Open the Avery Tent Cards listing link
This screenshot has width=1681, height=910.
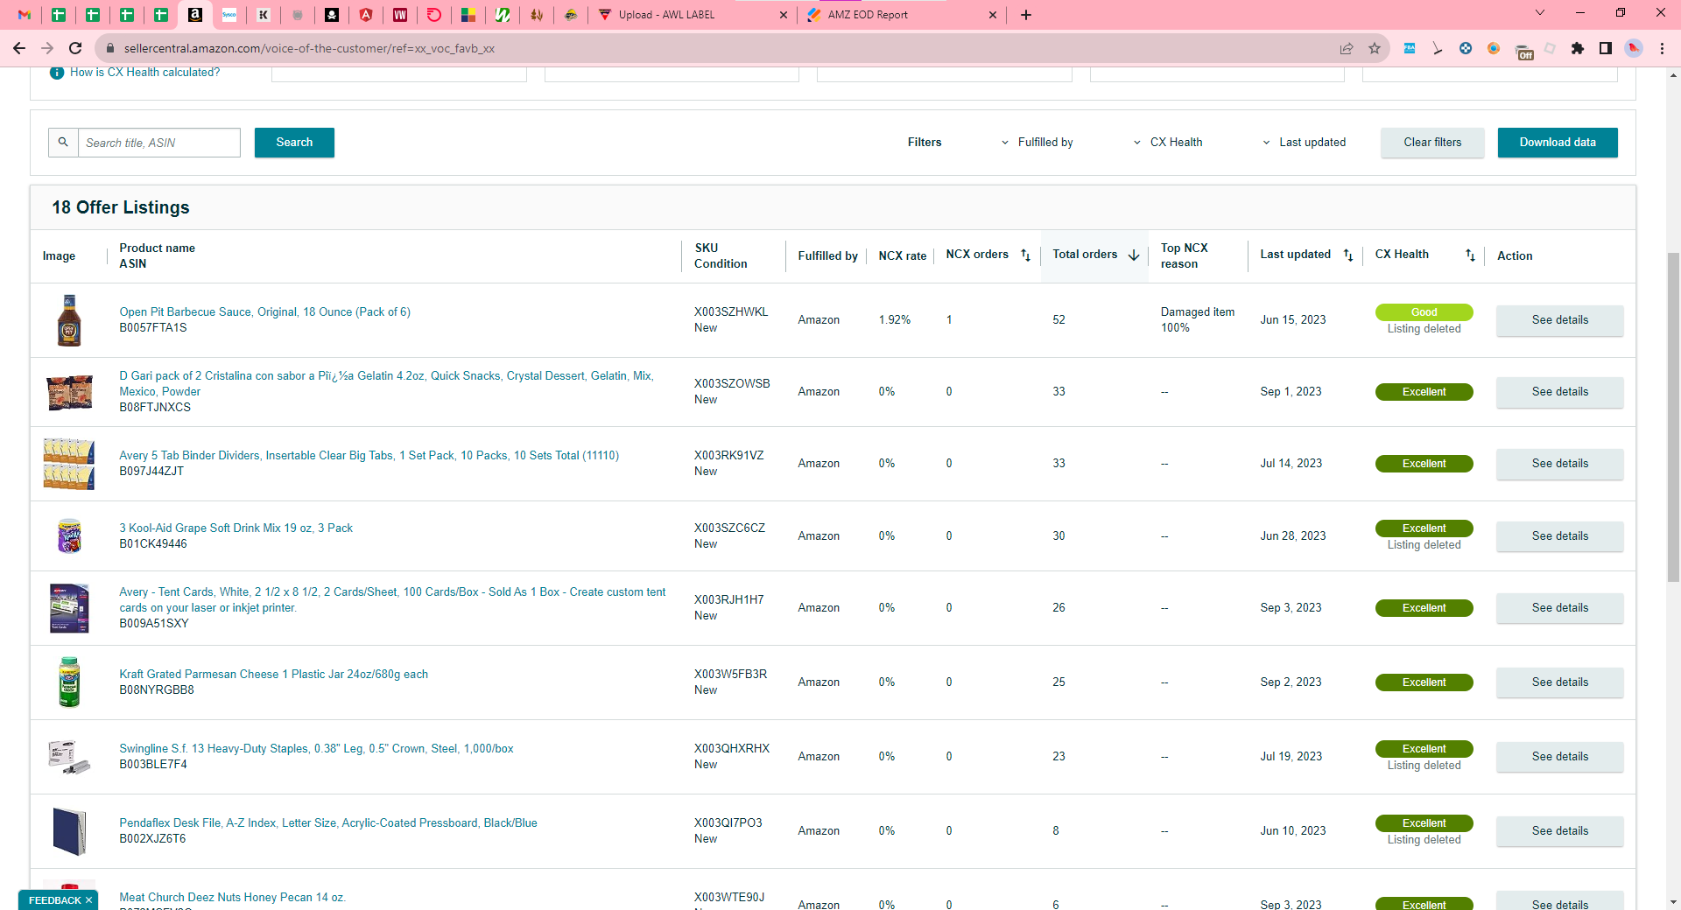coord(392,599)
